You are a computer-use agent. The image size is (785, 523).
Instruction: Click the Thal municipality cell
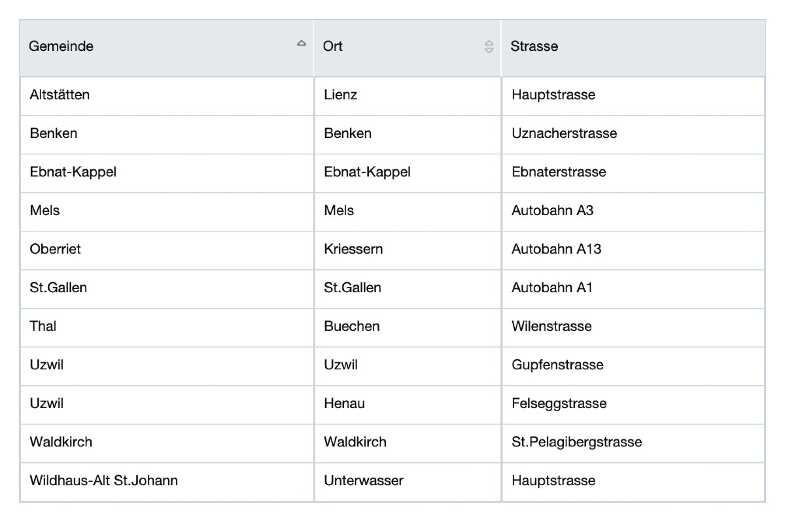point(43,326)
